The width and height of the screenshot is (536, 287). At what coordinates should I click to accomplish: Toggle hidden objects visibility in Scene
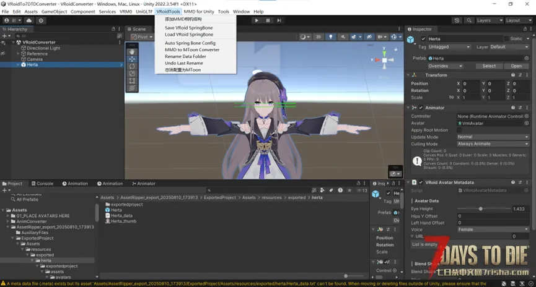[369, 37]
